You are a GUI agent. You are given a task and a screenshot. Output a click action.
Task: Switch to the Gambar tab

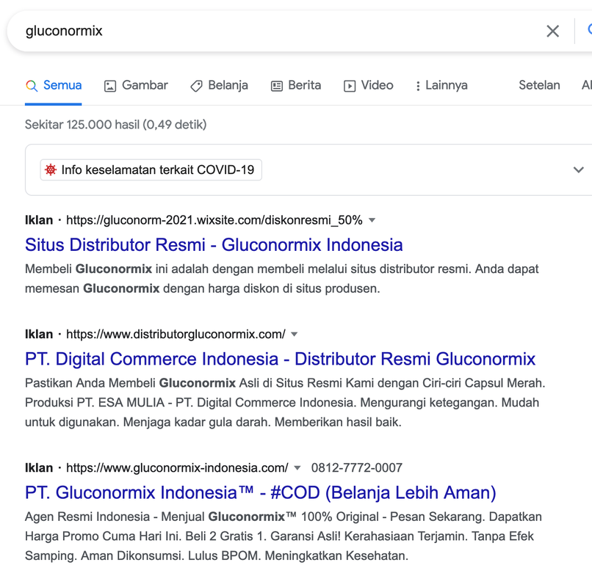click(x=145, y=85)
